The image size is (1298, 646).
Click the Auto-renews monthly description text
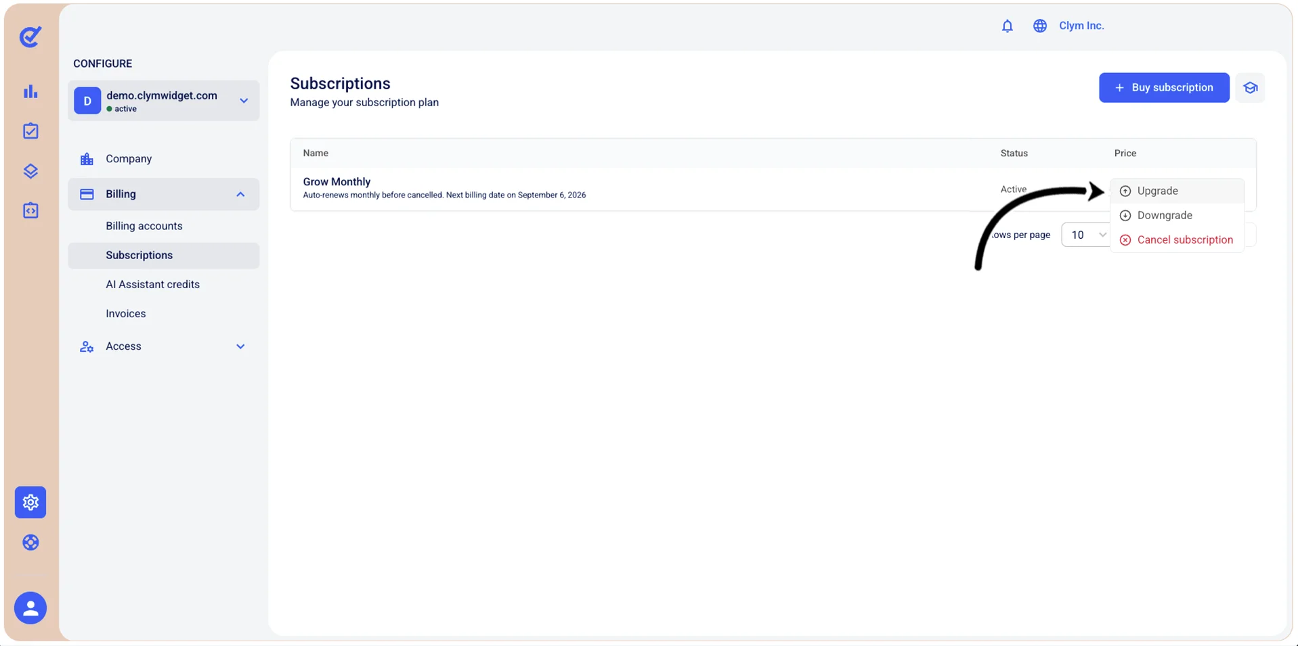(444, 195)
